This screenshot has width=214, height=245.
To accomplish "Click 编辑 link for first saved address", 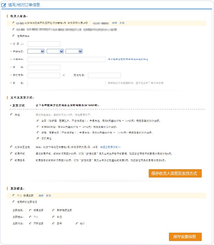I will coord(114,23).
